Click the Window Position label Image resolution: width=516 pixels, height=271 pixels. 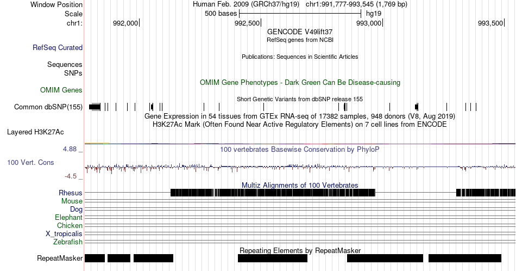(56, 4)
